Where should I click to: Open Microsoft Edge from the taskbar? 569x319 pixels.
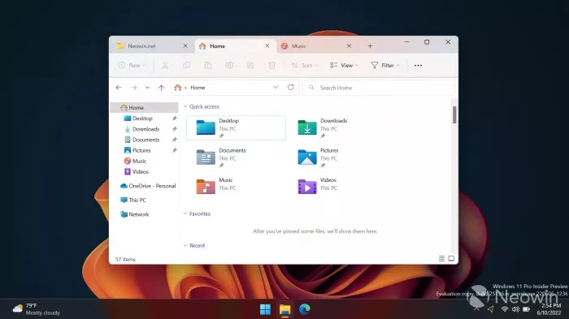point(305,309)
